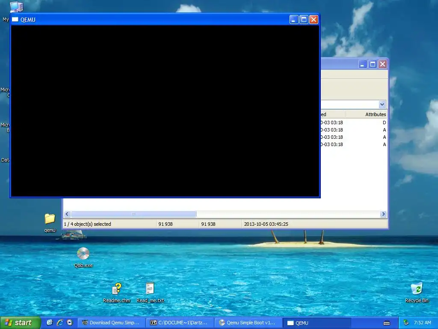Switch to 7-Zip C:\DOCUME~1 taskbar window
This screenshot has width=438, height=329.
pos(180,323)
